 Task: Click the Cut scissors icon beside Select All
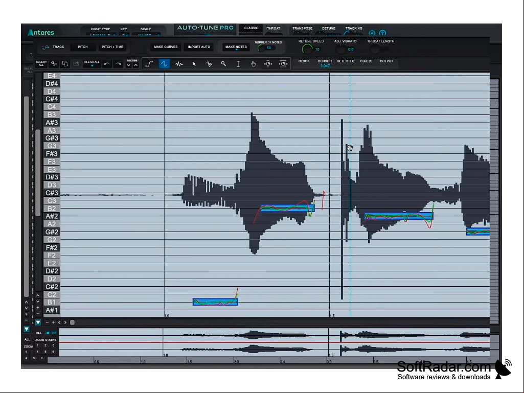point(54,63)
